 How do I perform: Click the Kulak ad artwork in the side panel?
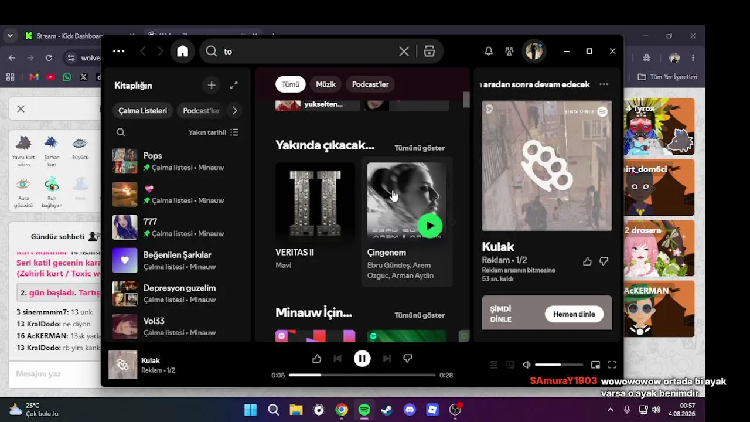547,166
